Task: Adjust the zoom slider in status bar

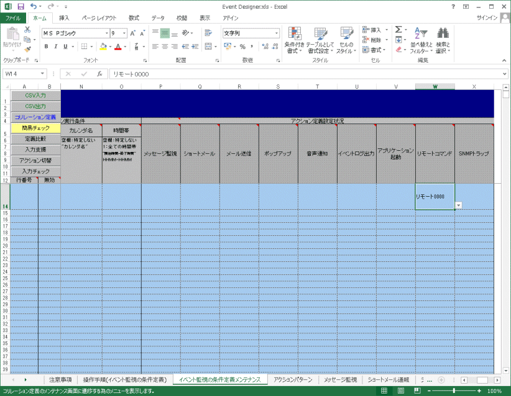Action: [x=454, y=391]
